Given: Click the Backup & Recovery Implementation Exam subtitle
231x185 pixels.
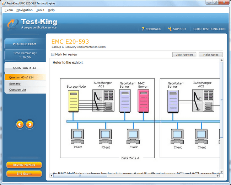Looking at the screenshot, I should click(79, 47).
